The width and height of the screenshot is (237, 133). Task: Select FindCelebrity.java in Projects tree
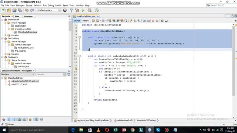click(x=26, y=48)
